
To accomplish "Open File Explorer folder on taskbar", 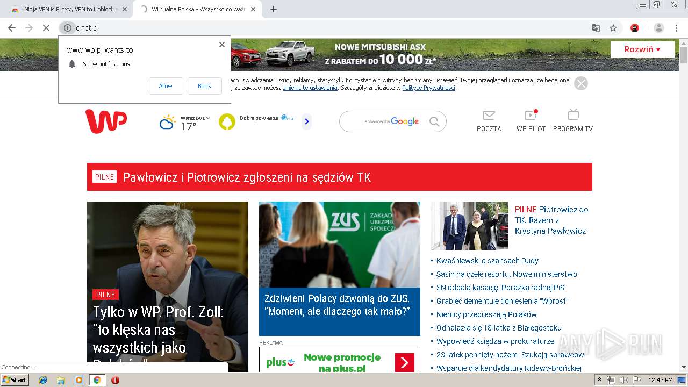I will click(x=61, y=380).
